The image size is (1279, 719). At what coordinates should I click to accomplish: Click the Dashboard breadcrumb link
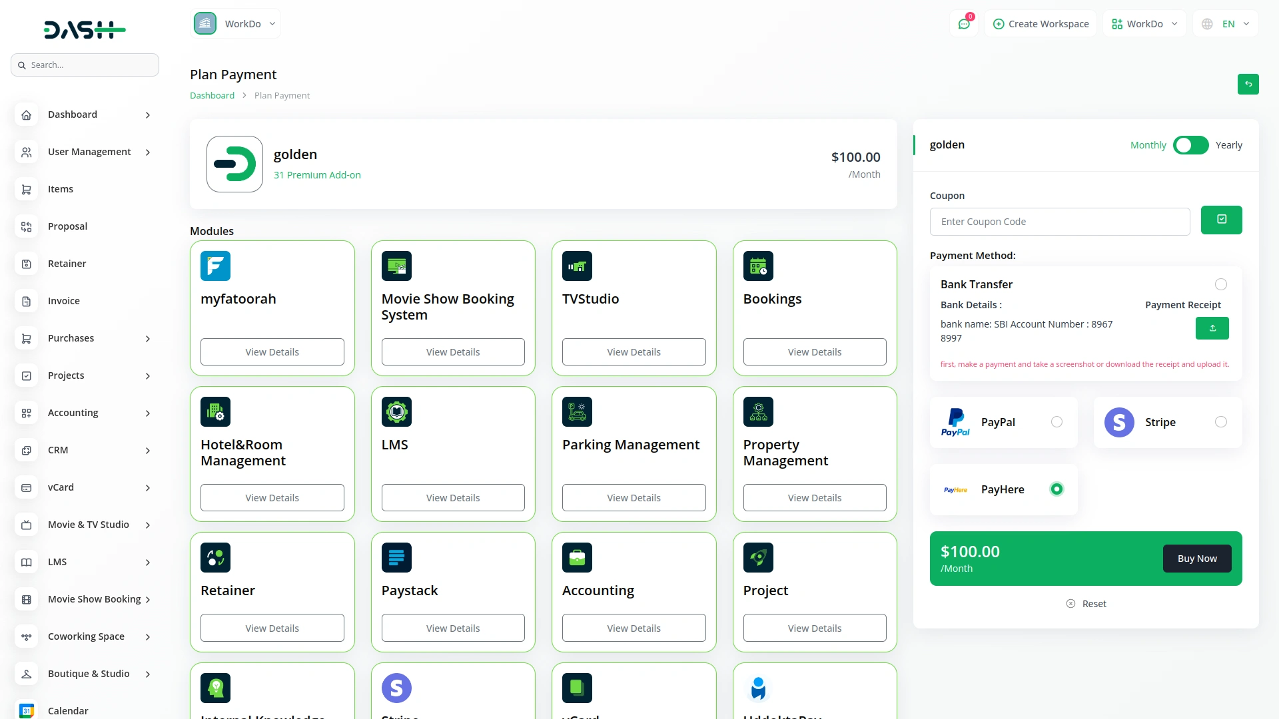[x=212, y=95]
